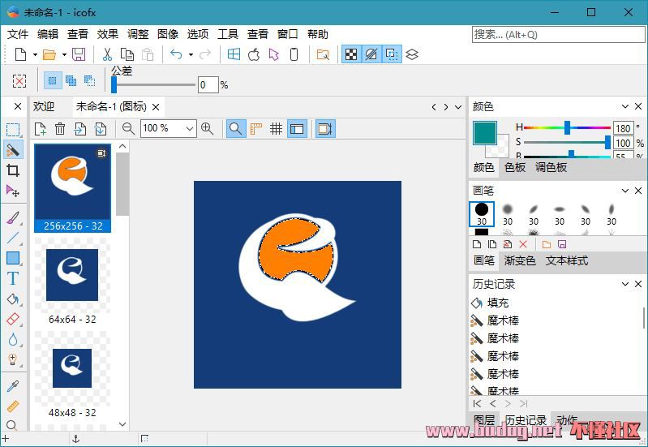
Task: Choose the Eraser tool
Action: tap(13, 320)
